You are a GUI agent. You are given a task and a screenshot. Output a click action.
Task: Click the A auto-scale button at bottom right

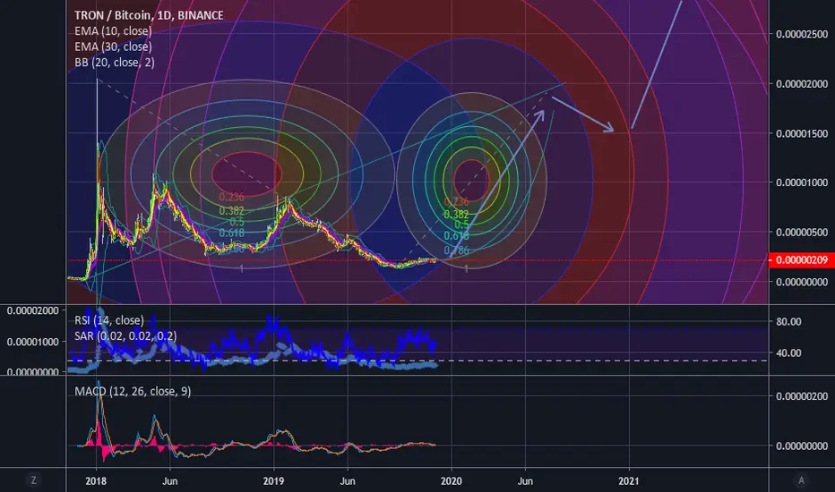(x=801, y=480)
